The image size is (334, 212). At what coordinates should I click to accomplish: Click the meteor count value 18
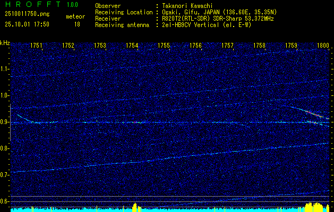(x=77, y=24)
